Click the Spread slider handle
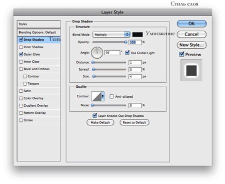 [93, 69]
